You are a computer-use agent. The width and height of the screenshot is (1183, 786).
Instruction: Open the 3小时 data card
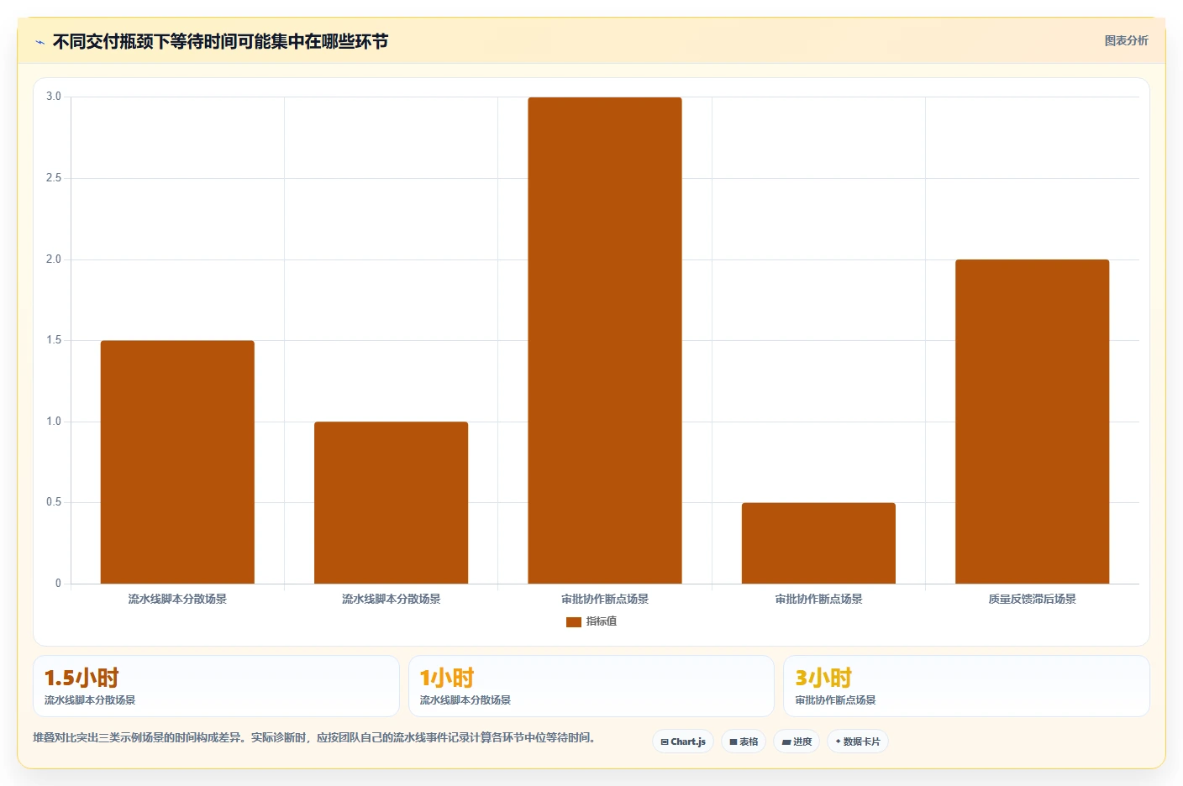966,686
